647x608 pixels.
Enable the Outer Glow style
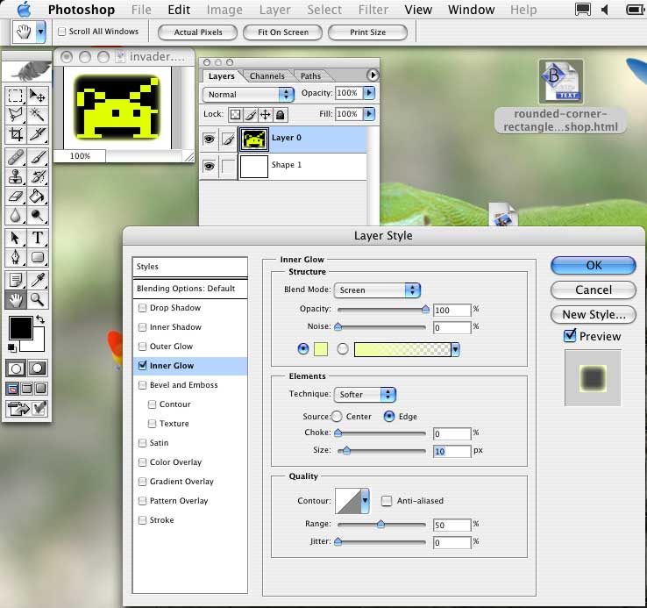click(142, 347)
